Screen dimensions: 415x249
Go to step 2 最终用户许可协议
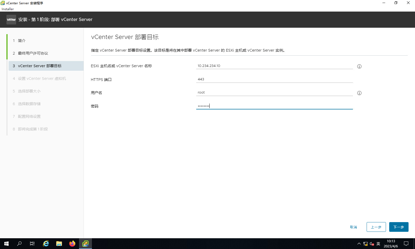click(33, 53)
